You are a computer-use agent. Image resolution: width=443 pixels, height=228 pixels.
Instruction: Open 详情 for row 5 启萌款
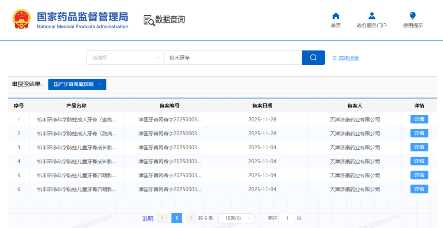coord(419,175)
